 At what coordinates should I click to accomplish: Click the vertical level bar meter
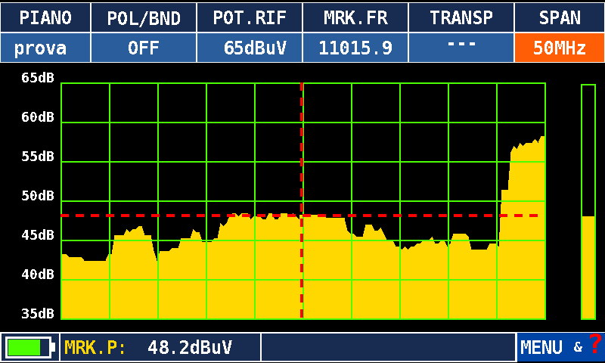click(x=588, y=202)
